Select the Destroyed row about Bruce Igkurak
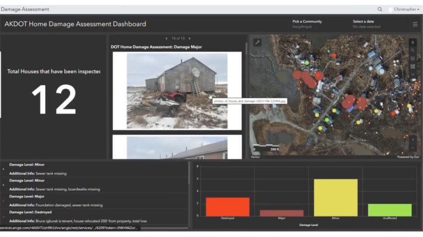Image resolution: width=423 pixels, height=237 pixels. 94,217
